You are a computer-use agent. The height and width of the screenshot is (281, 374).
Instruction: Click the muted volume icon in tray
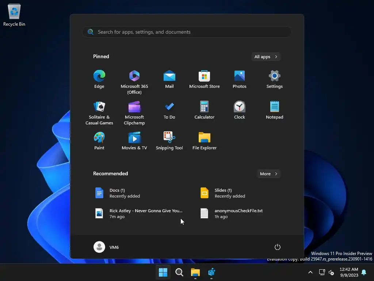click(331, 272)
